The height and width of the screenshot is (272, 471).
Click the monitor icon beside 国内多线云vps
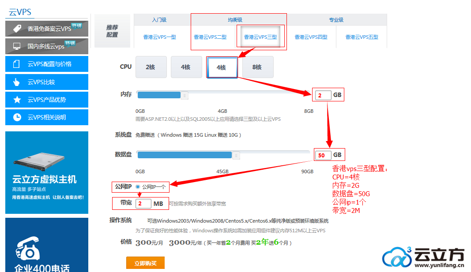pyautogui.click(x=17, y=46)
